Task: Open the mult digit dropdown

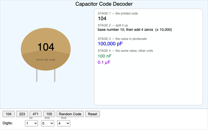Action: coord(64,123)
